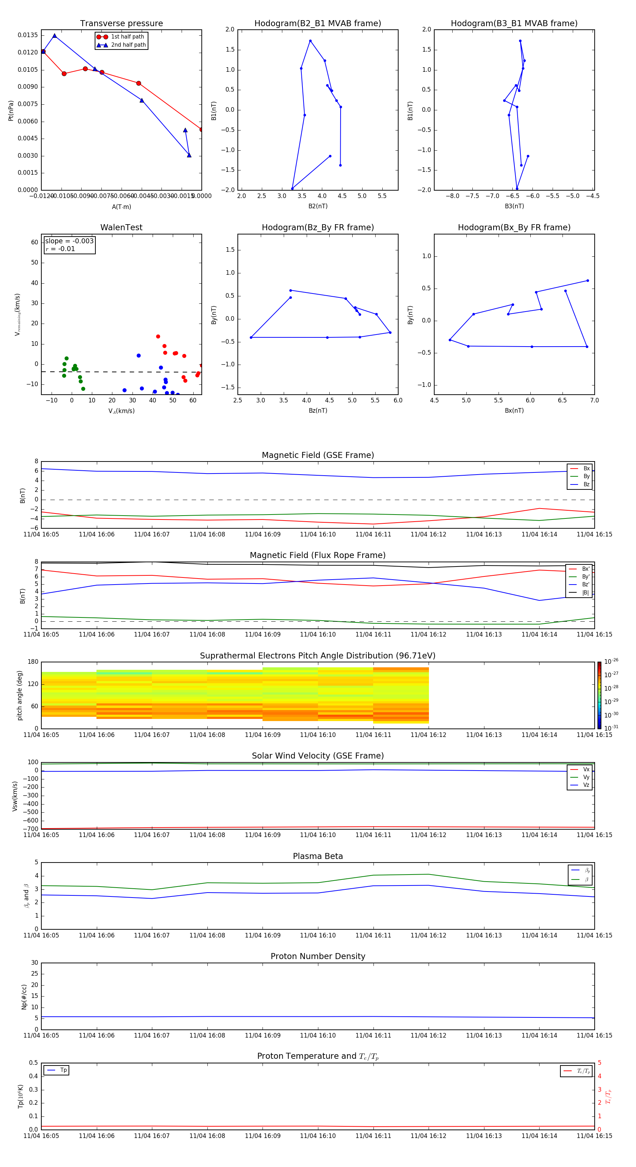
Task: Click the 'Vsw(km/s)' axis label
Action: pyautogui.click(x=14, y=796)
